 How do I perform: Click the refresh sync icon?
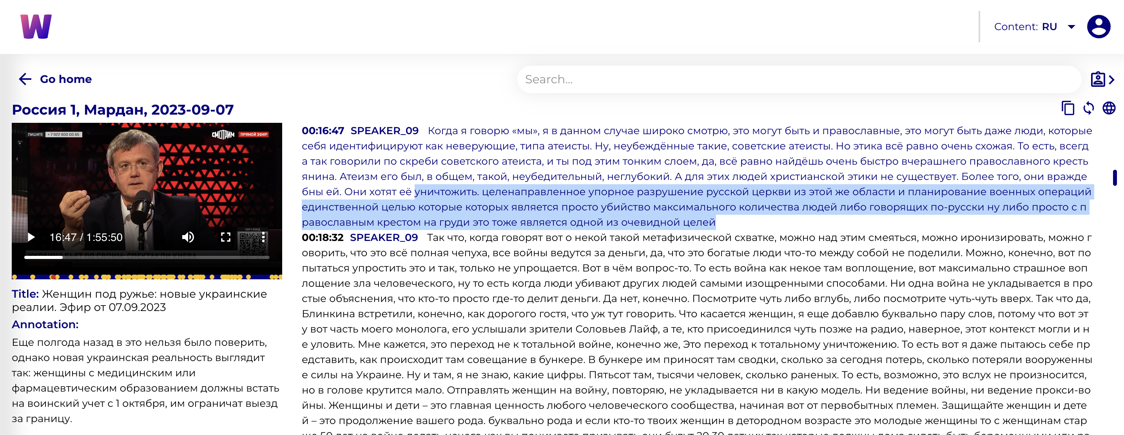pyautogui.click(x=1088, y=108)
